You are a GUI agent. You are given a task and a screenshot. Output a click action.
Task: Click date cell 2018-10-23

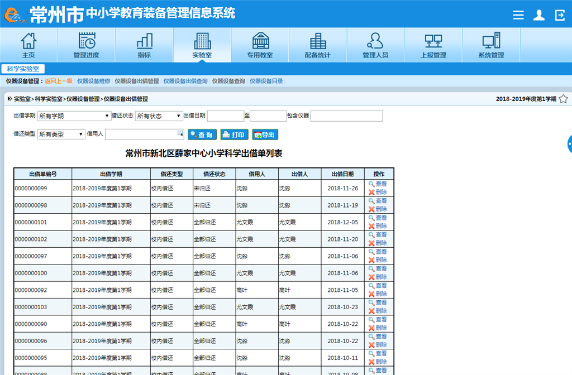click(342, 307)
